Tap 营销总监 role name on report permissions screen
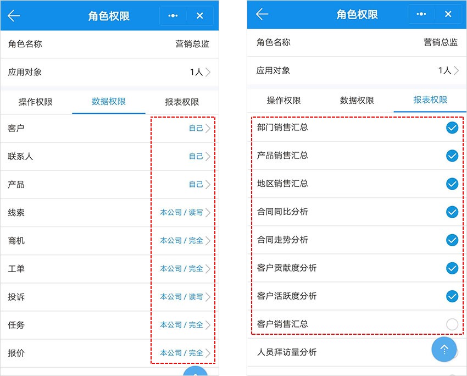This screenshot has height=376, width=467. pyautogui.click(x=440, y=43)
